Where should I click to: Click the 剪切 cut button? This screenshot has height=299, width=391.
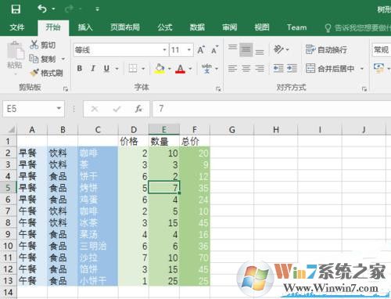click(43, 45)
